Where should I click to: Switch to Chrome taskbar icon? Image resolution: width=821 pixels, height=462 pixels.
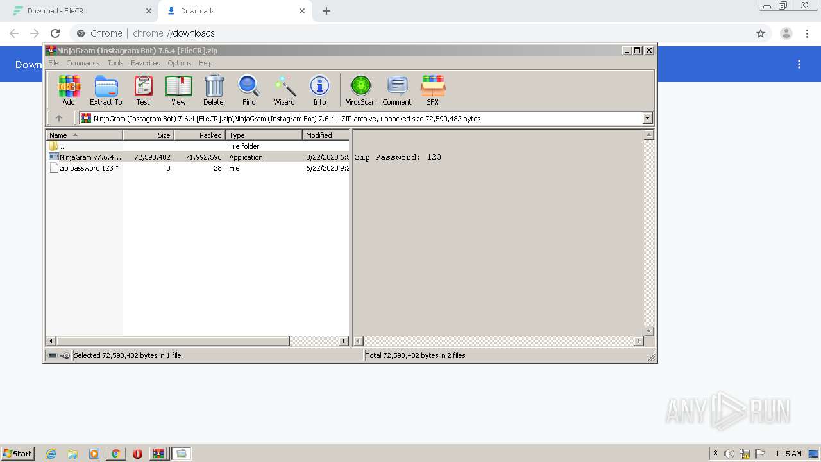115,454
